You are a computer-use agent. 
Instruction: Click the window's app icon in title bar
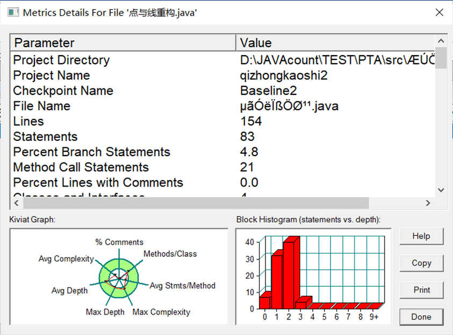pyautogui.click(x=13, y=12)
